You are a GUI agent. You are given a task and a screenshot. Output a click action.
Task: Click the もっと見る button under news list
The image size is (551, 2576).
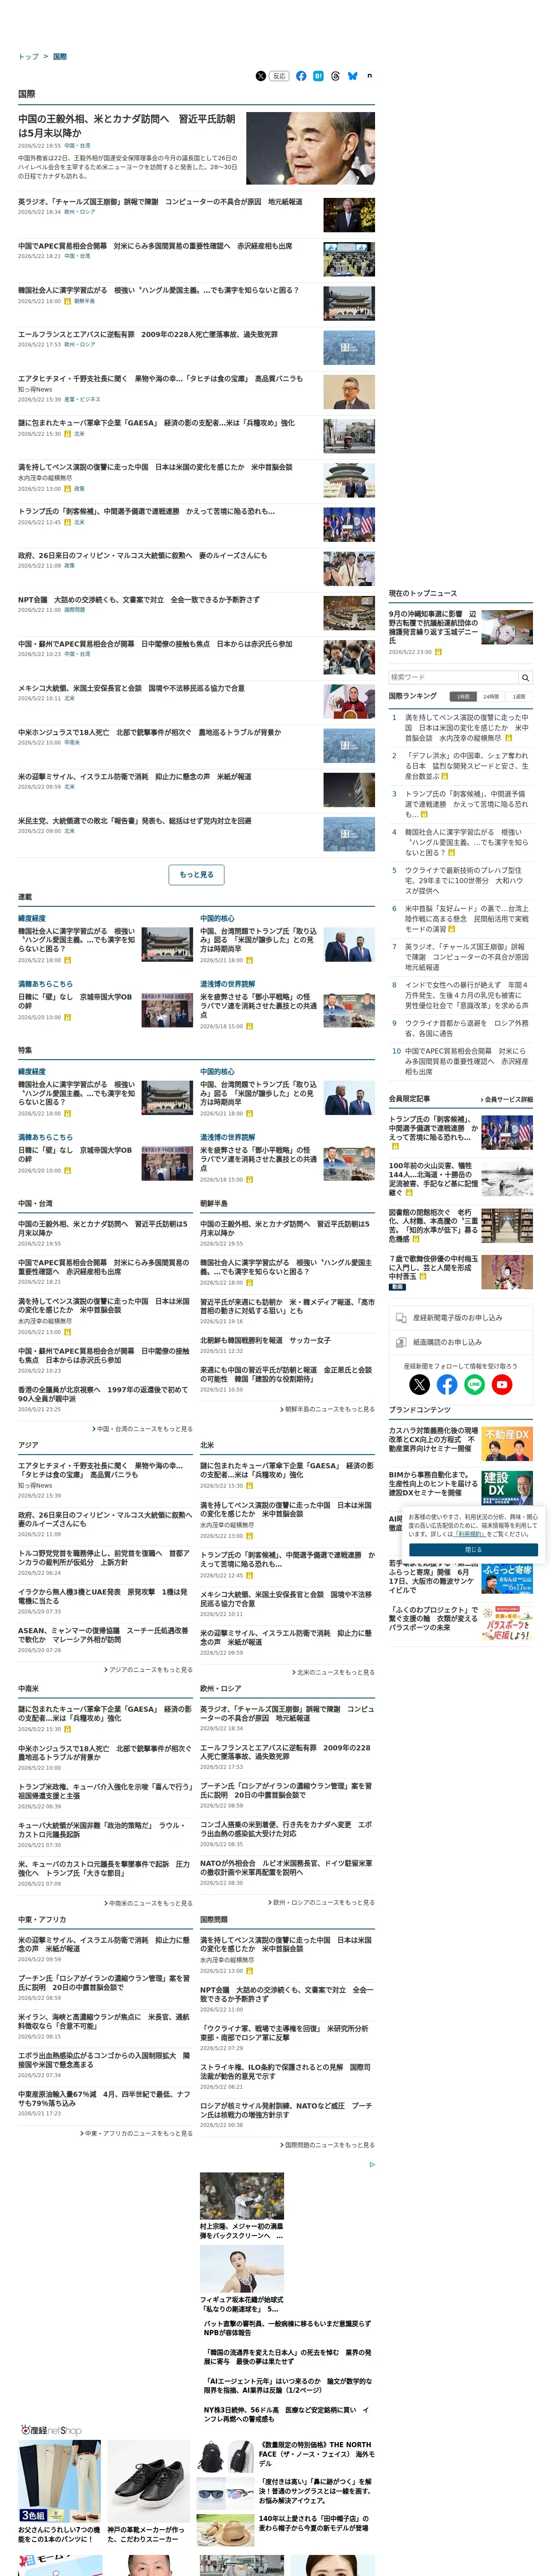pyautogui.click(x=196, y=875)
